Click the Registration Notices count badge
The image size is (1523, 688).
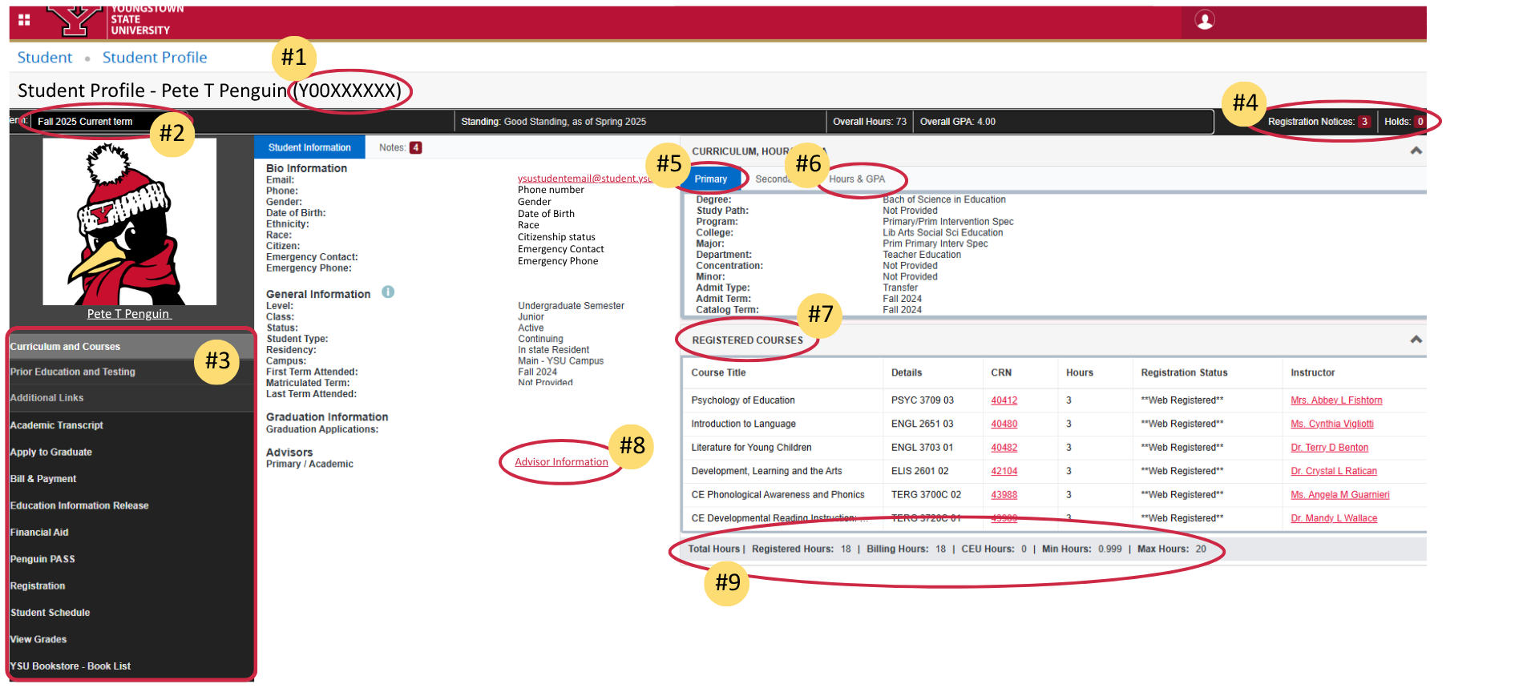(x=1364, y=122)
